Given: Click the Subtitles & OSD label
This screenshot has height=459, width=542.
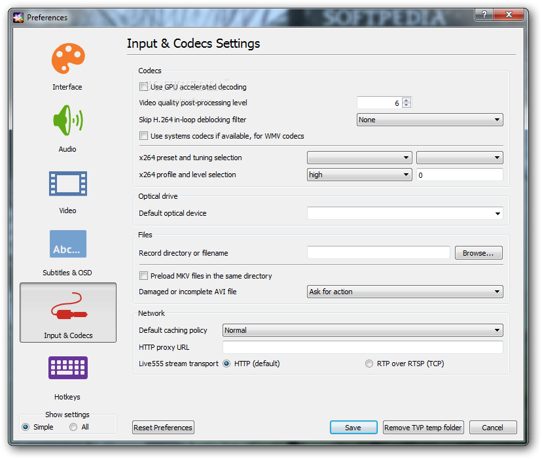Looking at the screenshot, I should pos(67,273).
